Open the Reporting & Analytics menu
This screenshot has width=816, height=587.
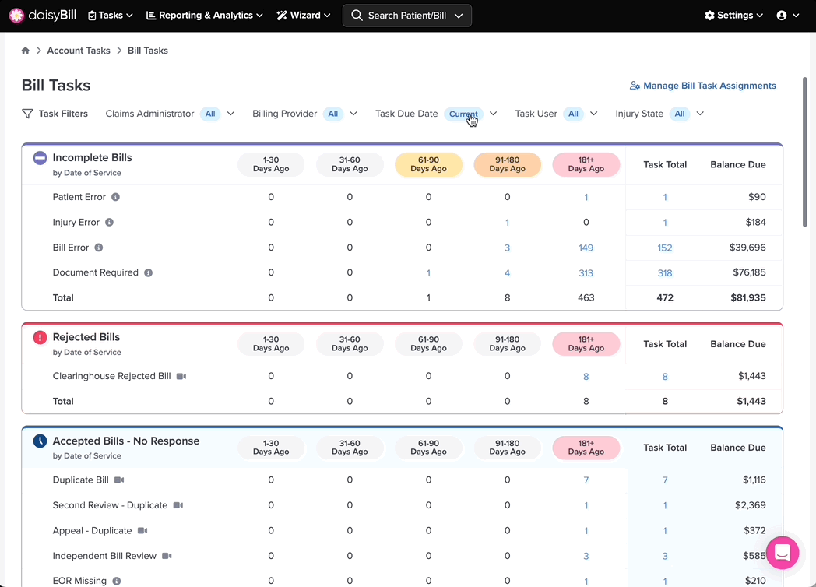(204, 16)
